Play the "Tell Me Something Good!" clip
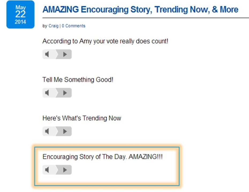 click(65, 93)
